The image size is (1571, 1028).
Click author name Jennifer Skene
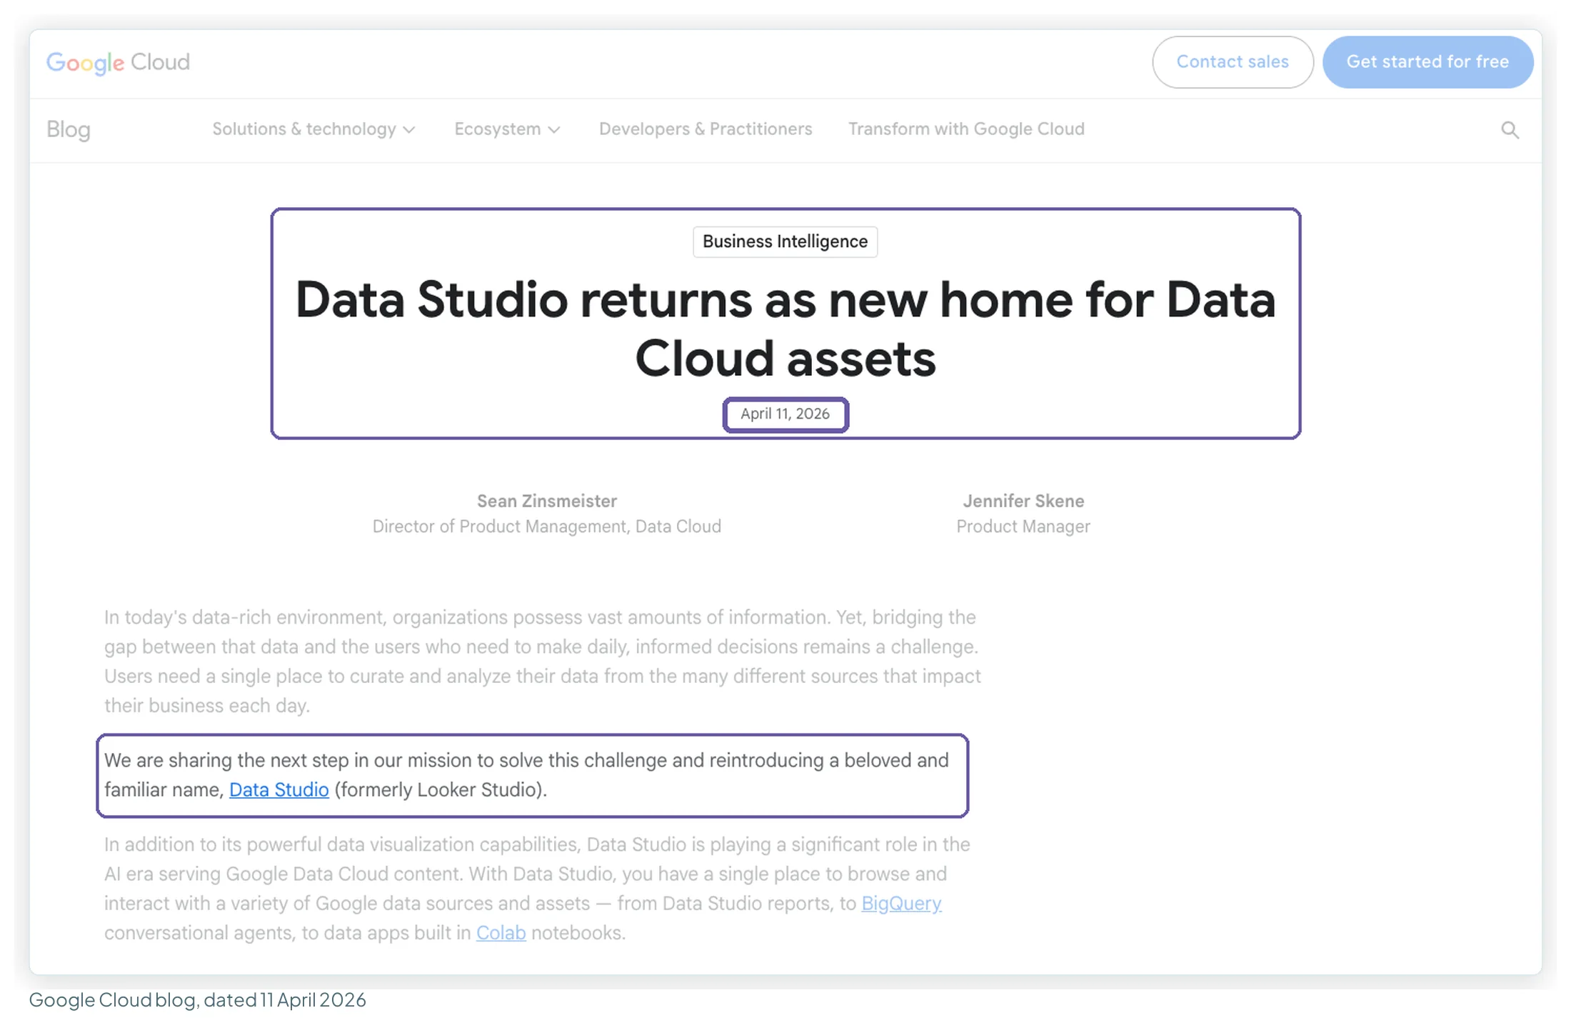(x=1023, y=501)
